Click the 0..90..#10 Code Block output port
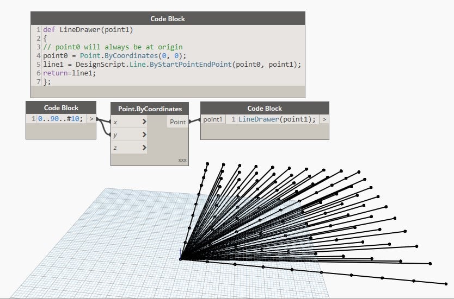This screenshot has height=299, width=454. click(x=91, y=119)
